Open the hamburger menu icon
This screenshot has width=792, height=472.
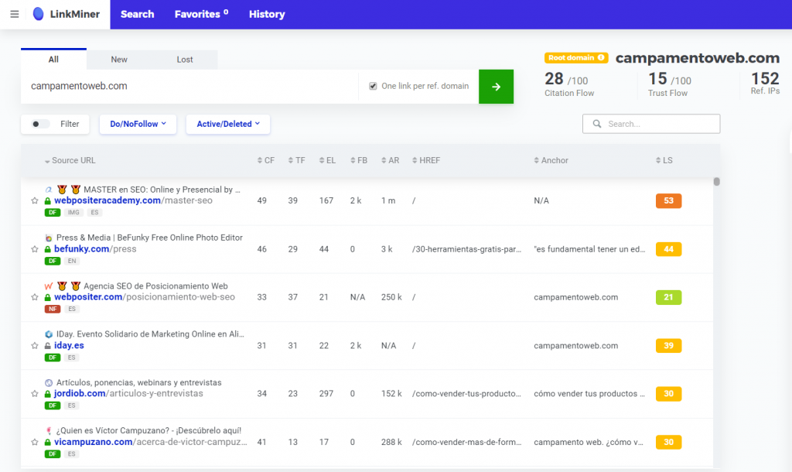click(x=15, y=14)
